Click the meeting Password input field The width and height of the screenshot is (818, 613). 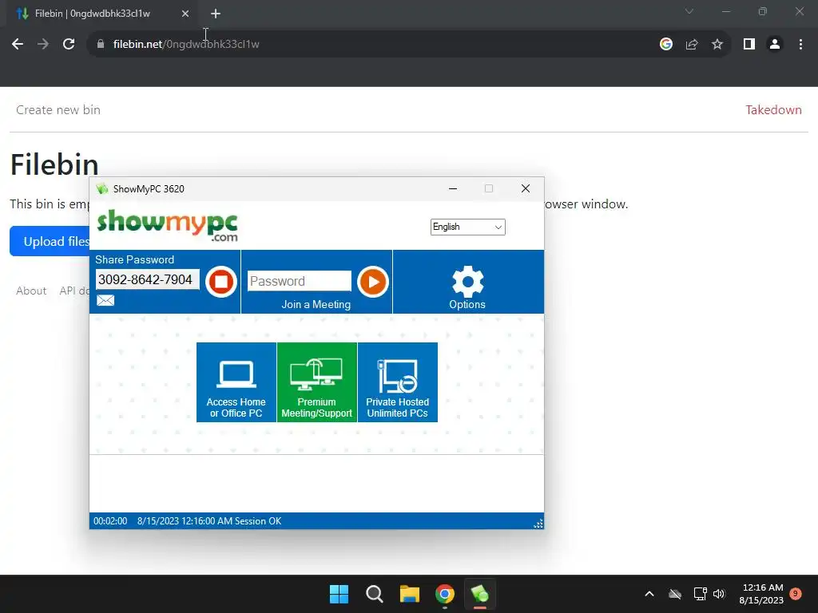(300, 281)
